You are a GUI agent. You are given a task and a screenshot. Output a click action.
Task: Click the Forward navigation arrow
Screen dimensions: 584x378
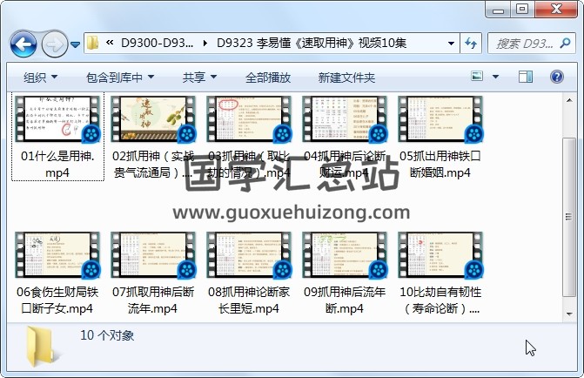53,43
